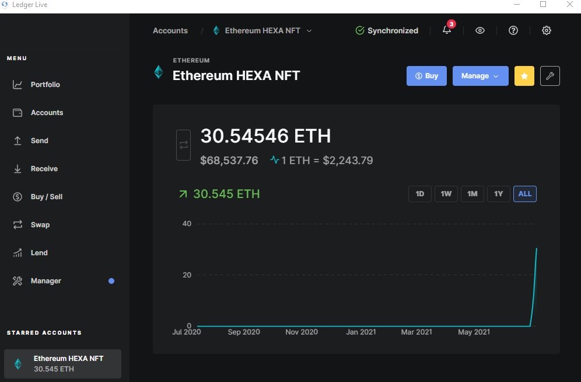The width and height of the screenshot is (581, 382).
Task: Click the Receive download arrow icon
Action: click(17, 169)
